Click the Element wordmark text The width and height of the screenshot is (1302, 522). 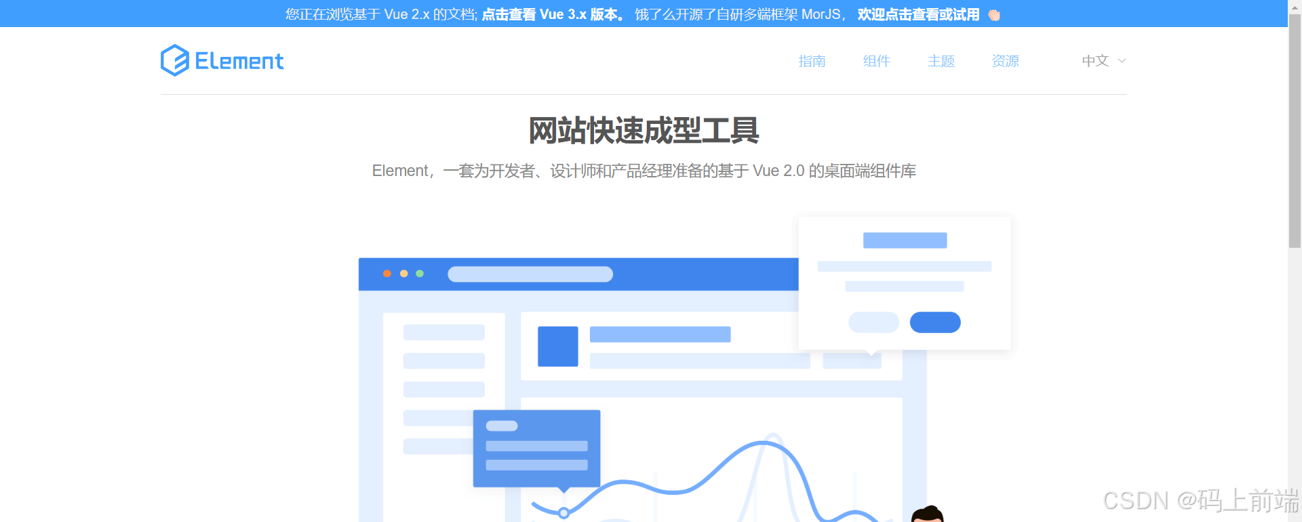pyautogui.click(x=239, y=61)
